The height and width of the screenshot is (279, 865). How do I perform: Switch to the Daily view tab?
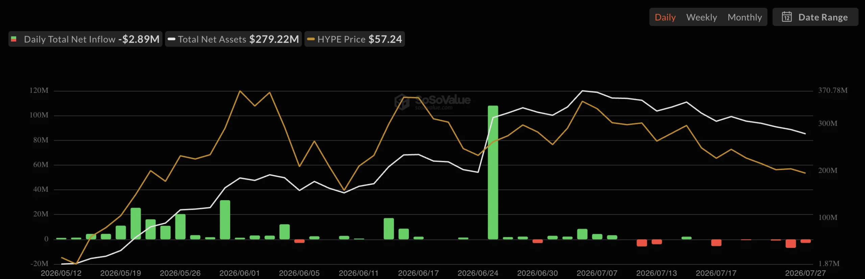tap(665, 17)
